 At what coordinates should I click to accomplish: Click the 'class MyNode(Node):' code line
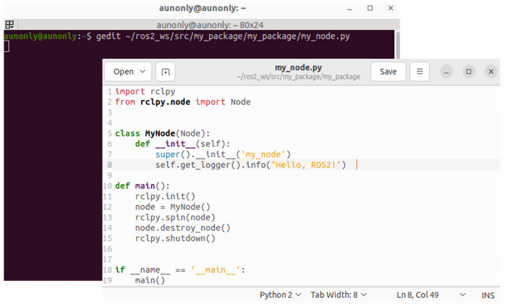tap(162, 134)
